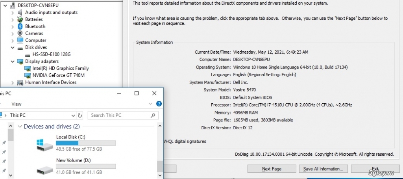Viewport: 403px width, 179px height.
Task: Click the Audio inputs and outputs speaker icon
Action: pyautogui.click(x=20, y=12)
